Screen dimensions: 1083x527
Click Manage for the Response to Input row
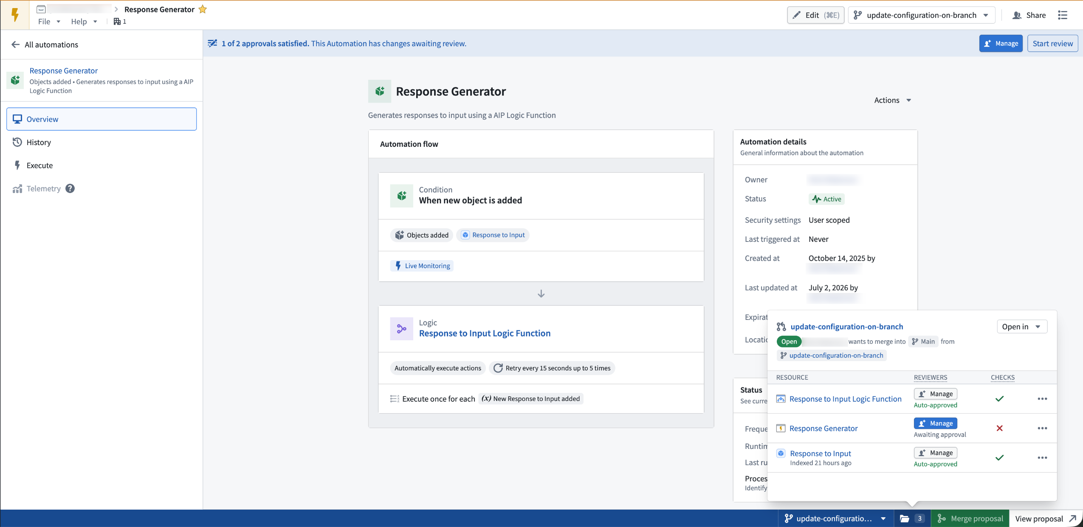936,453
